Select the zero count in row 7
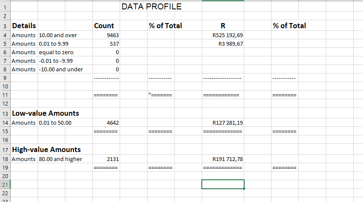The height and width of the screenshot is (202, 363). point(106,61)
